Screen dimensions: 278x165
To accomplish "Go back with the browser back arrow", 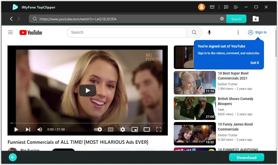I will (11, 19).
